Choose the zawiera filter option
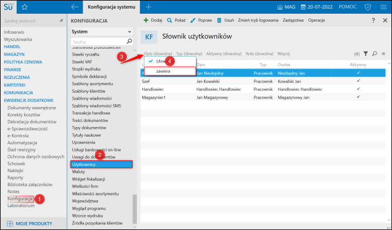This screenshot has height=230, width=392. click(x=170, y=71)
